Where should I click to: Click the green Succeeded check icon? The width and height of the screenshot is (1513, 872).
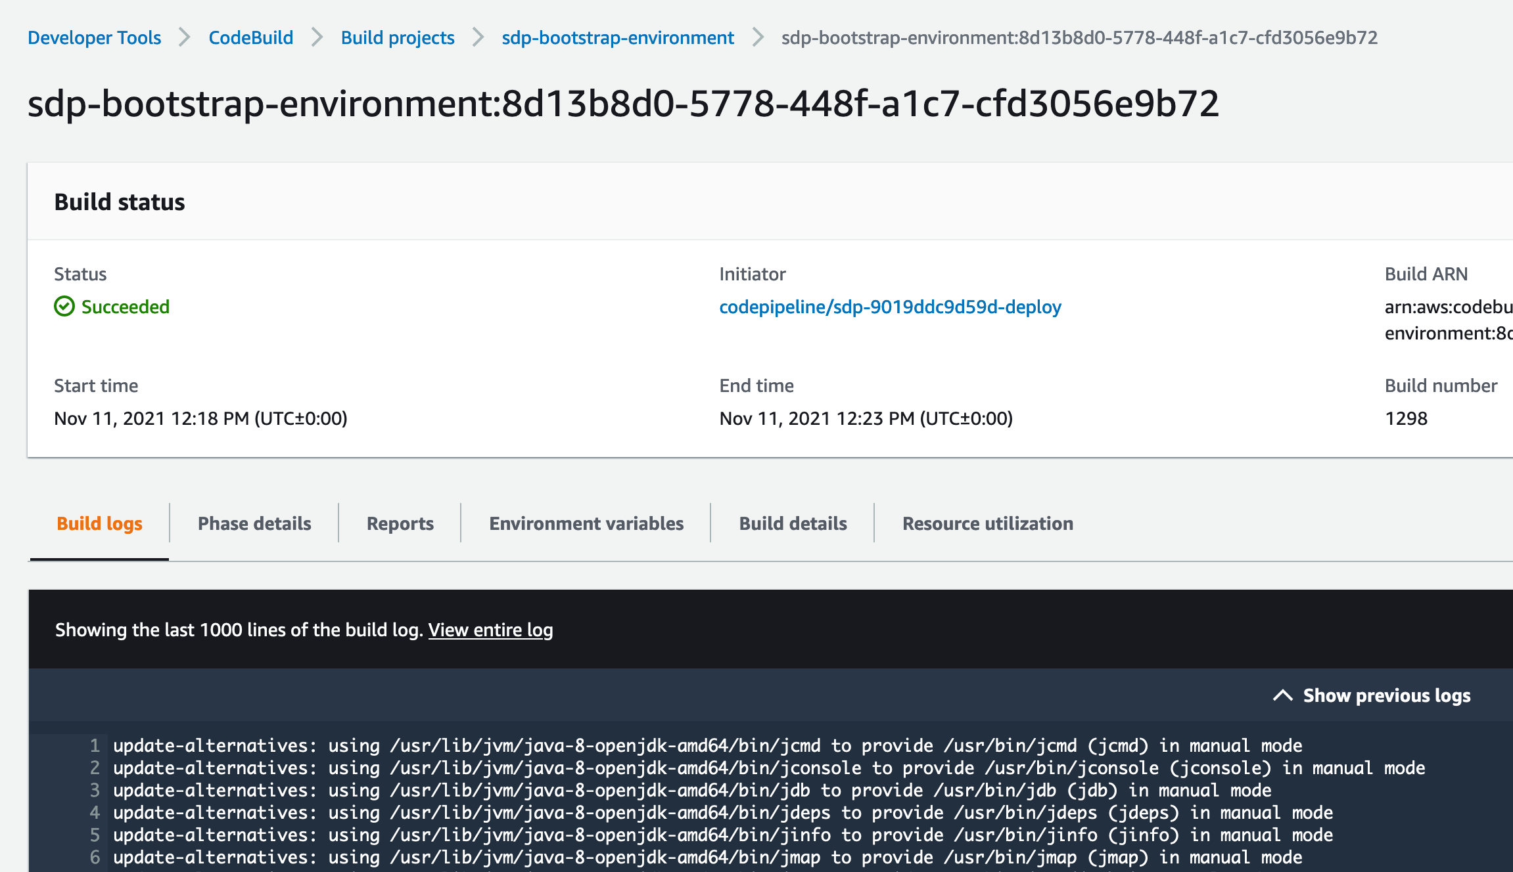click(64, 307)
